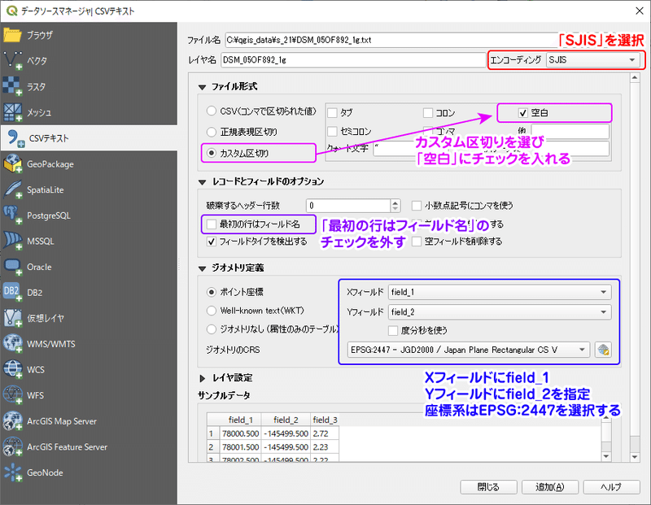This screenshot has width=651, height=505.
Task: Open the GeoPackage source icon
Action: point(12,164)
